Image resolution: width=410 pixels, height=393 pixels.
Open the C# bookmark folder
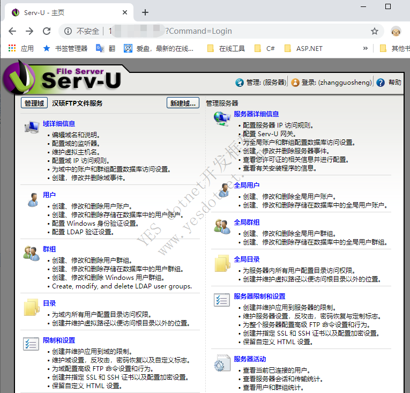[265, 48]
